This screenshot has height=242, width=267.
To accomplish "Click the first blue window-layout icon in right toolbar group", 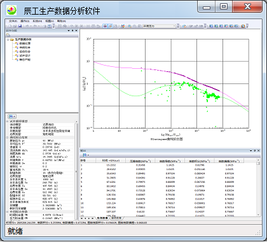I will 211,26.
